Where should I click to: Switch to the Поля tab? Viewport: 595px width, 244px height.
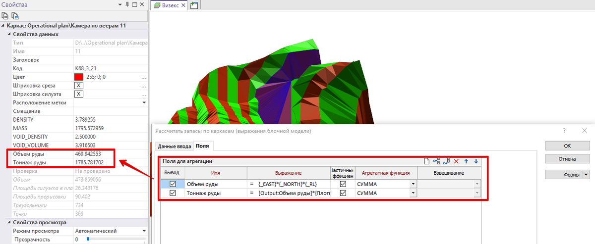203,146
